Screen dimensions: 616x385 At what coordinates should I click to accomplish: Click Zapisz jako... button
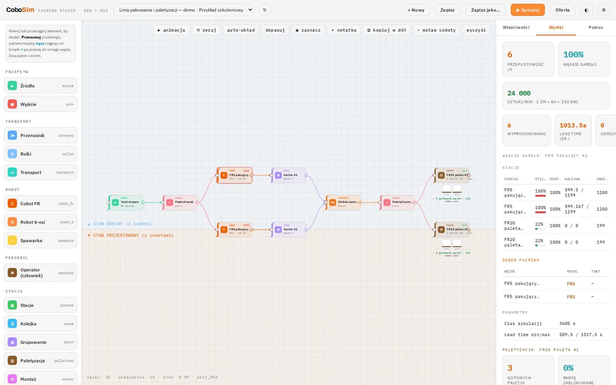pyautogui.click(x=485, y=10)
